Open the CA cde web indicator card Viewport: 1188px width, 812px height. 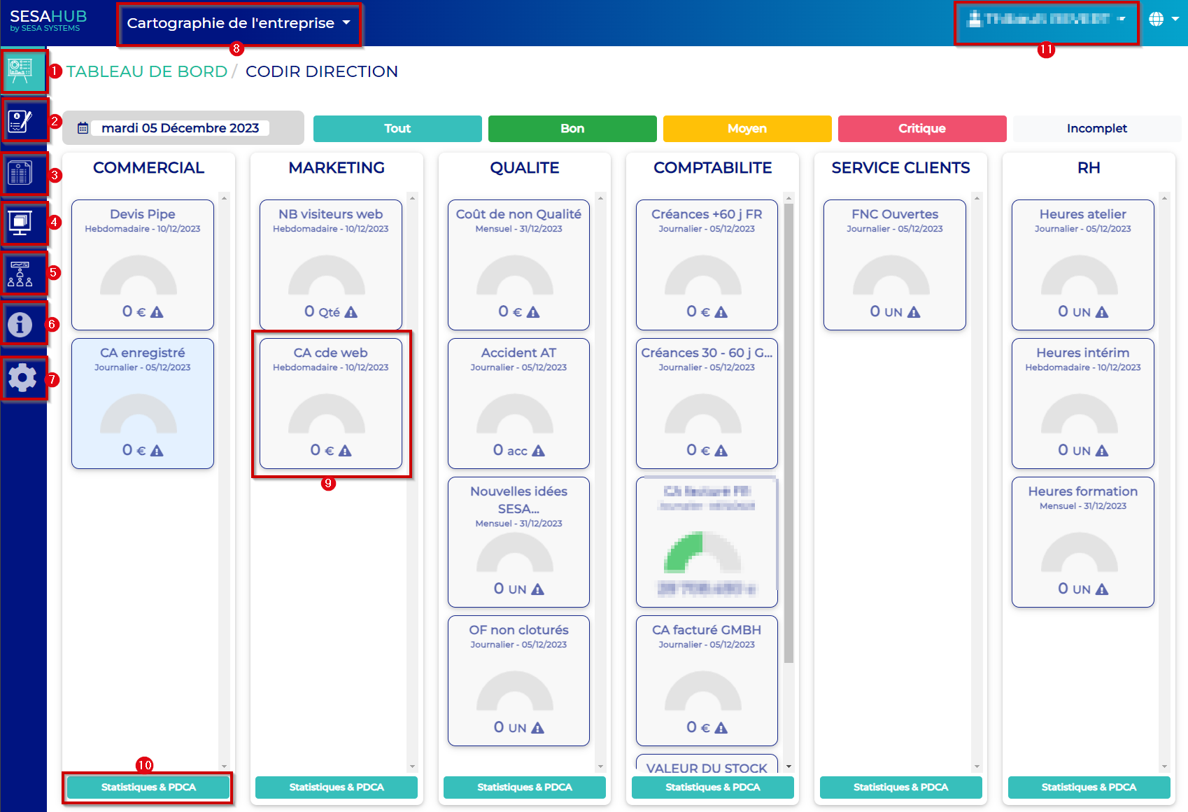(331, 404)
